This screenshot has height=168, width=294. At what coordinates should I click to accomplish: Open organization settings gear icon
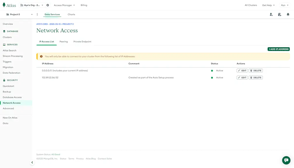tap(47, 5)
